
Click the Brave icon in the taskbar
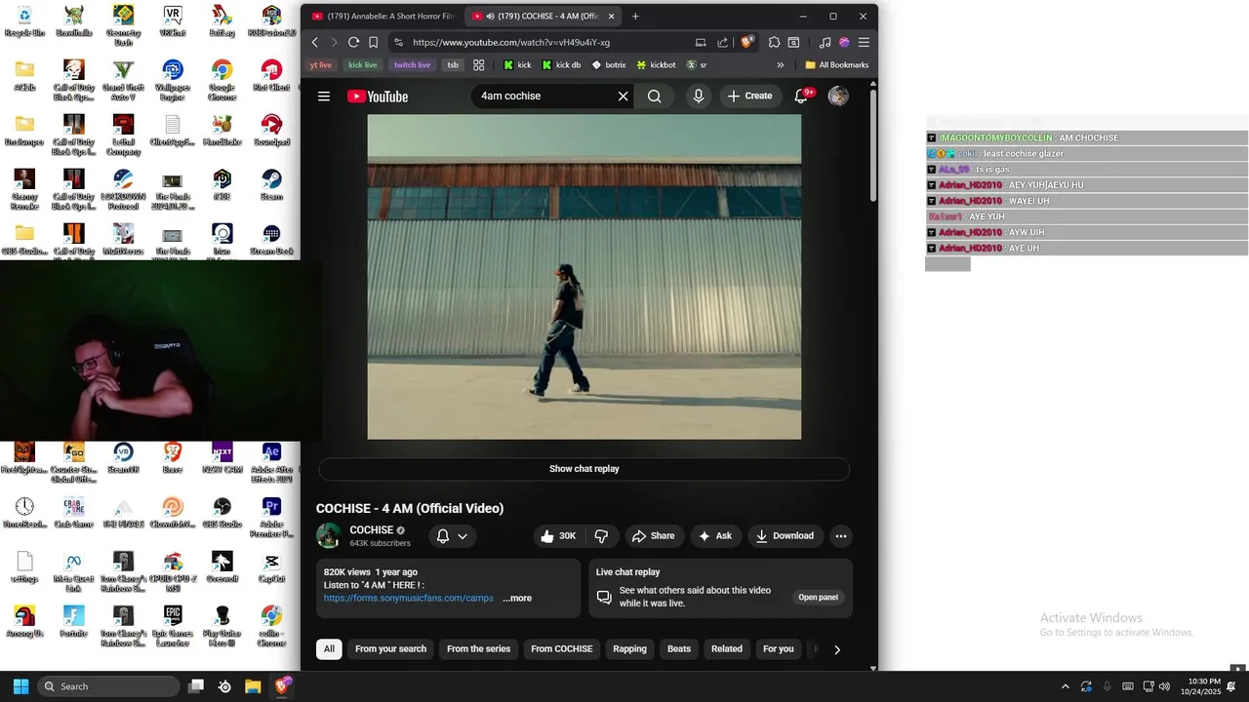click(x=282, y=686)
